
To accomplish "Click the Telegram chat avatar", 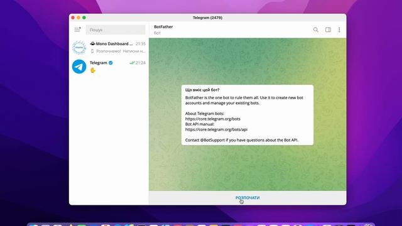I will (79, 67).
